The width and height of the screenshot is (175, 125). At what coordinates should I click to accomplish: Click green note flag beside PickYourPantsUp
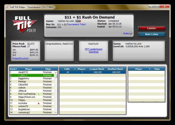pos(39,94)
